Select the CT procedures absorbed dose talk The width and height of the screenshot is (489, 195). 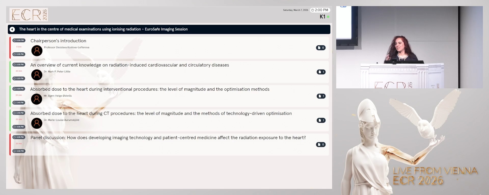[x=161, y=113]
